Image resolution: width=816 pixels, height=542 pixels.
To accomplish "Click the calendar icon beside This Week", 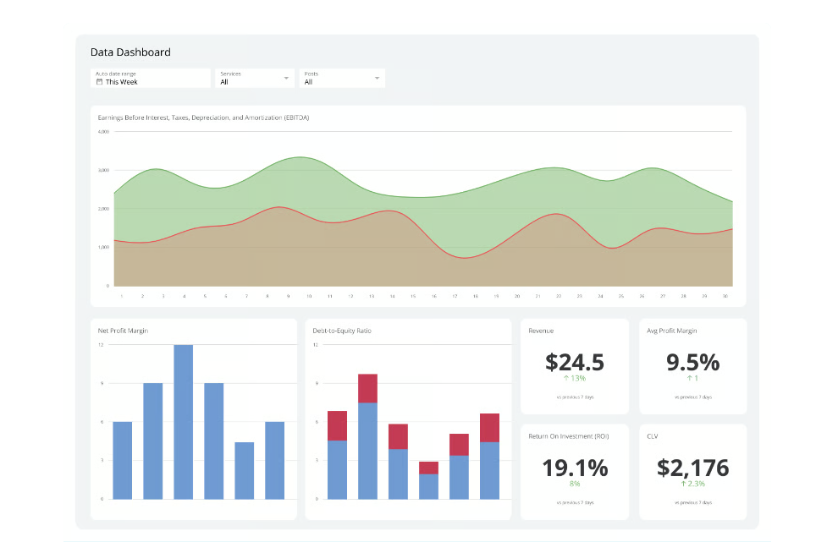I will (x=99, y=82).
